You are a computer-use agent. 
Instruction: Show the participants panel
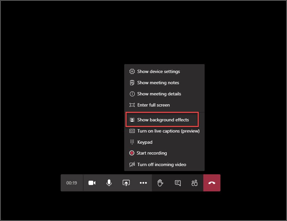click(x=194, y=183)
